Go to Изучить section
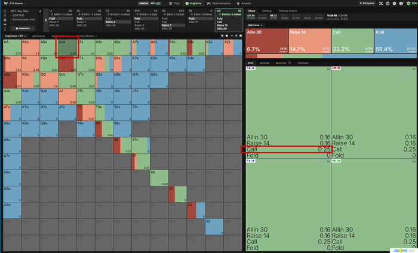The height and width of the screenshot is (253, 418). coord(193,4)
